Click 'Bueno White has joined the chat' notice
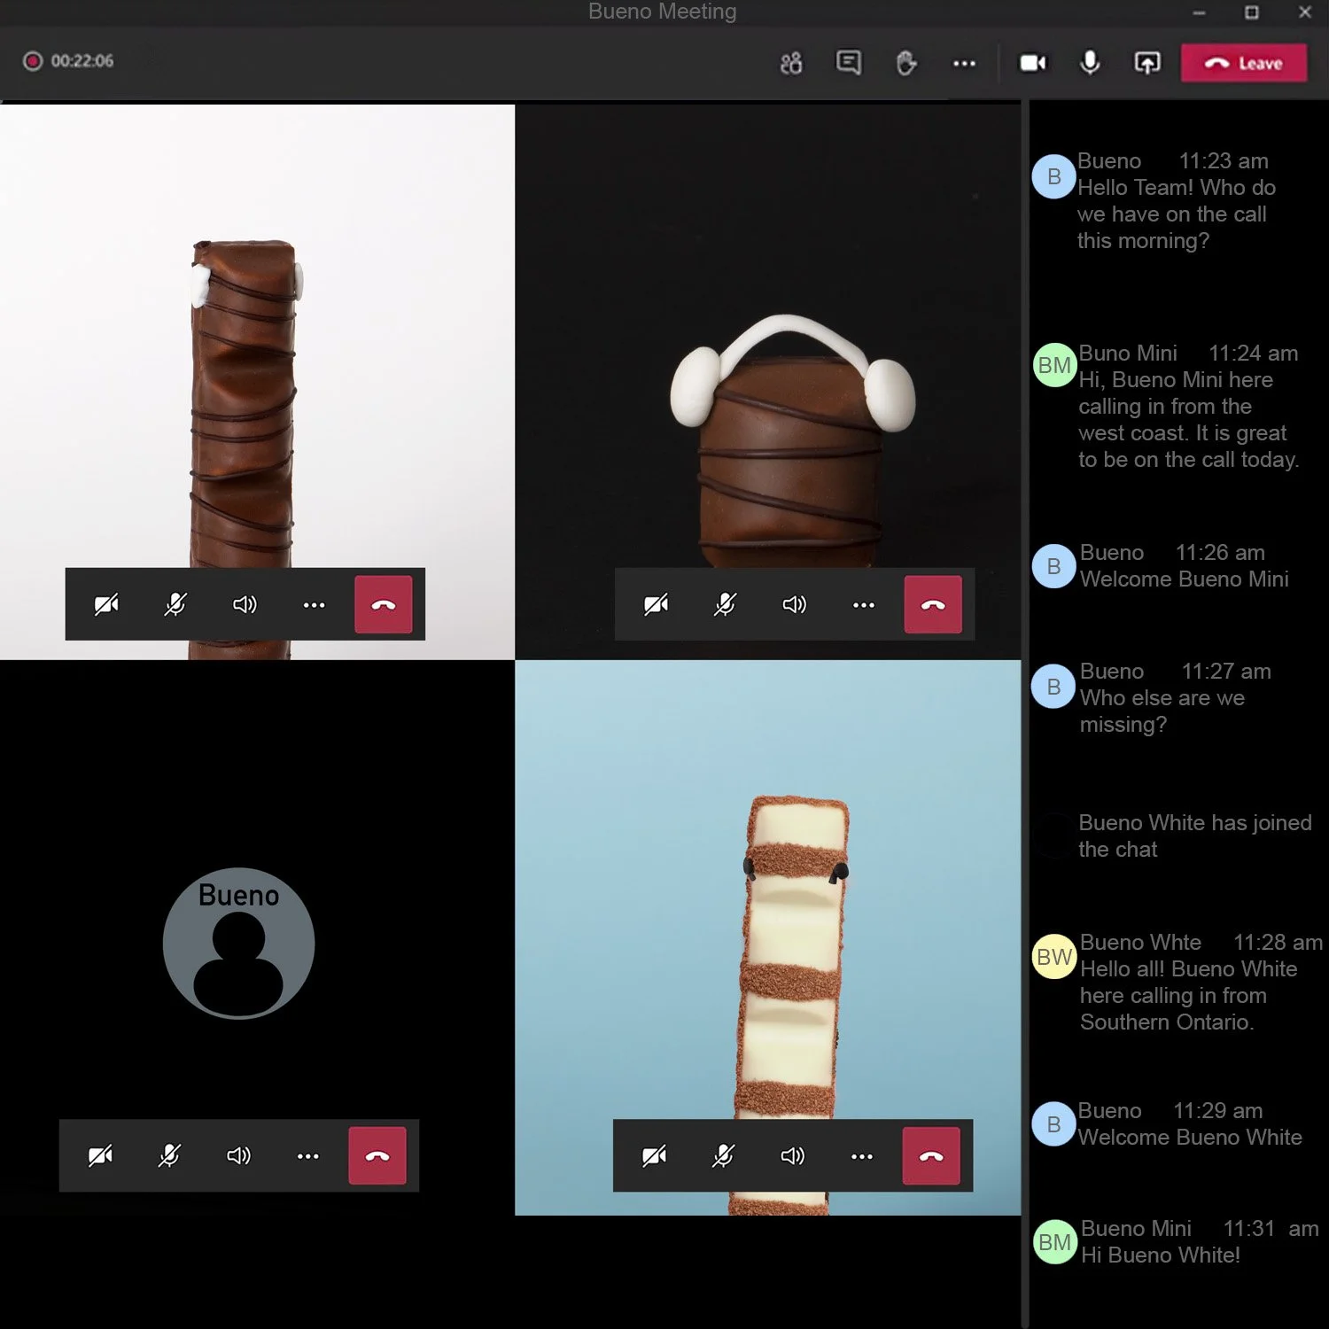Image resolution: width=1329 pixels, height=1329 pixels. [1195, 836]
